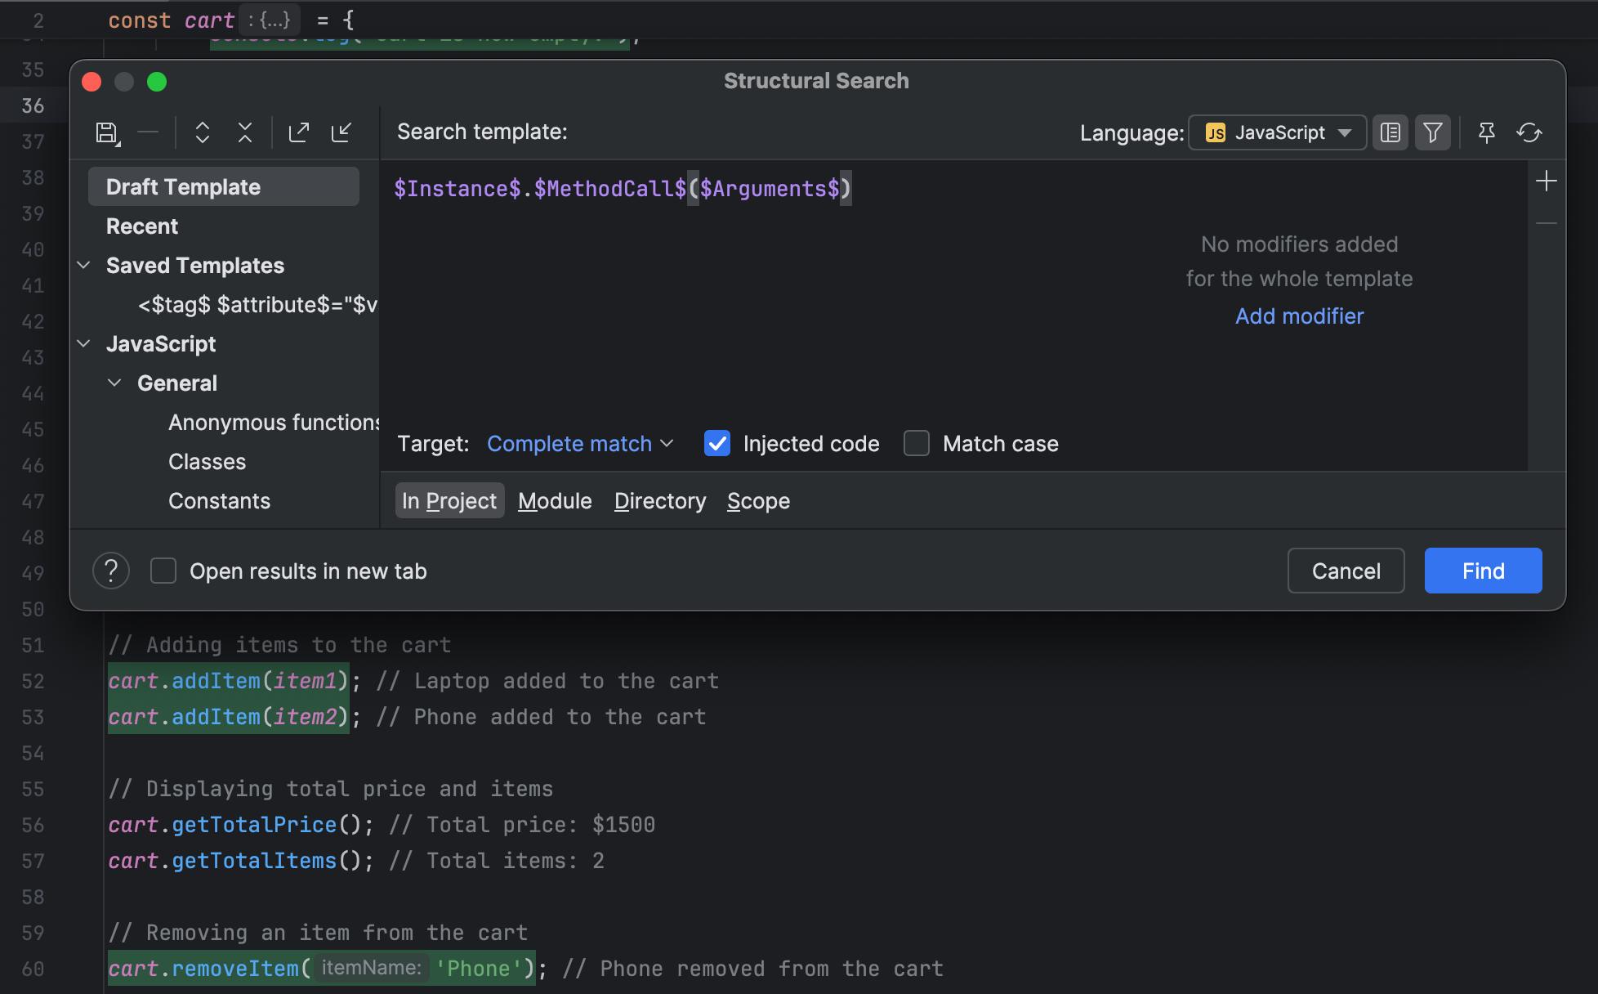1598x994 pixels.
Task: Save the current search template
Action: (x=107, y=132)
